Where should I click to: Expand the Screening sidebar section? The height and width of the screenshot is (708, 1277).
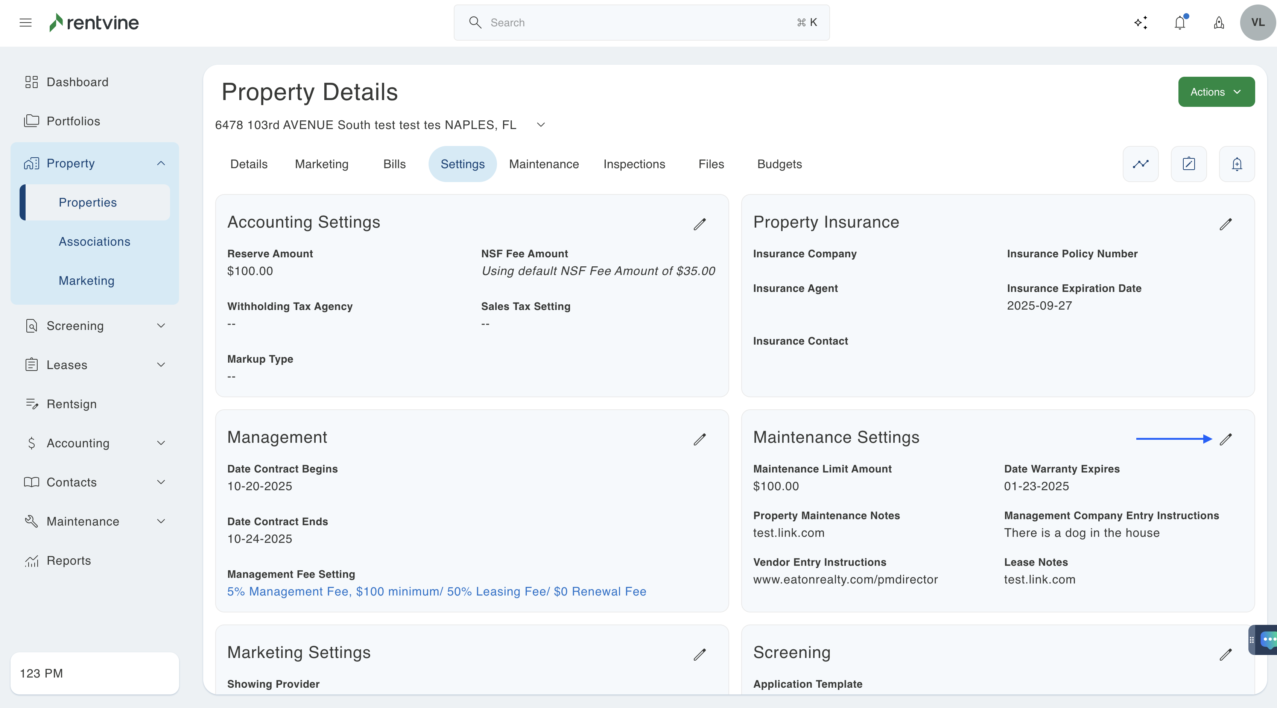pyautogui.click(x=161, y=326)
